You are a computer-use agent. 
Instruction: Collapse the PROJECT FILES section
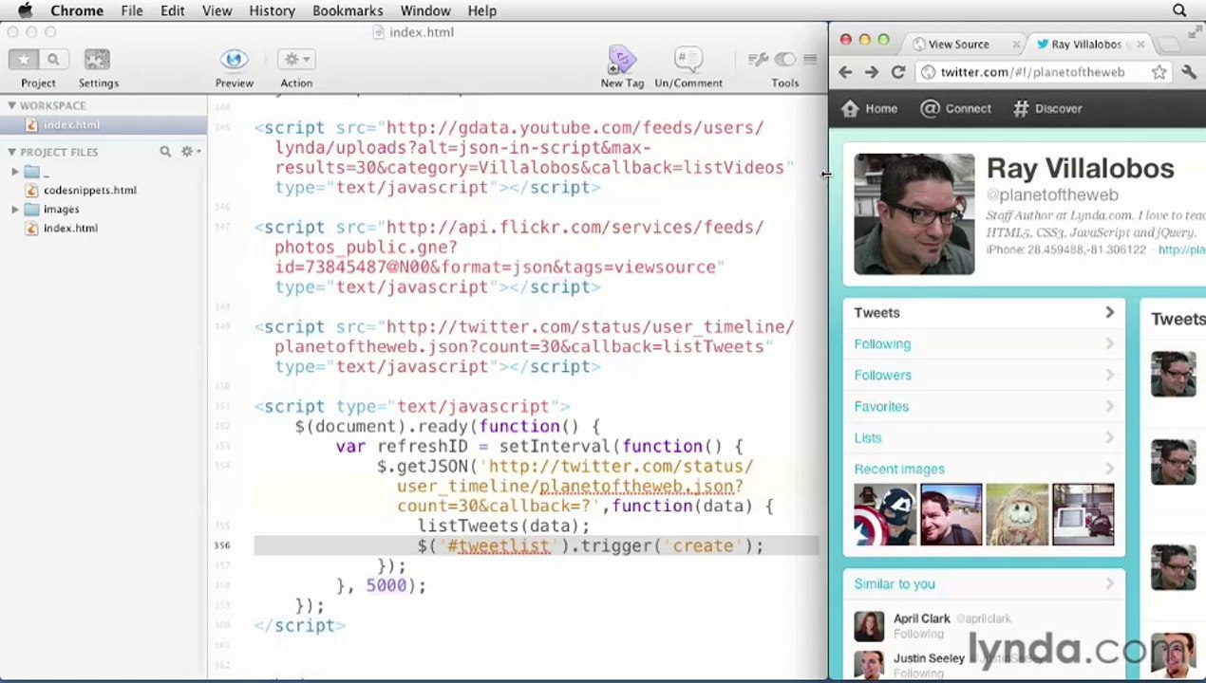pos(11,152)
